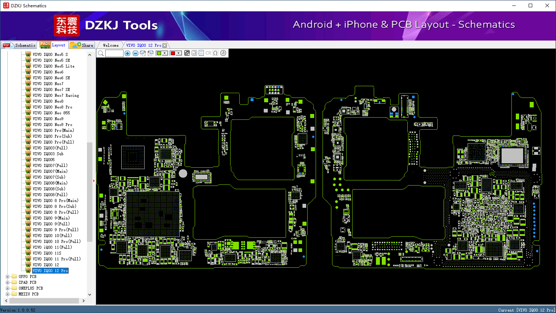Rotate the board layout clockwise

click(143, 53)
